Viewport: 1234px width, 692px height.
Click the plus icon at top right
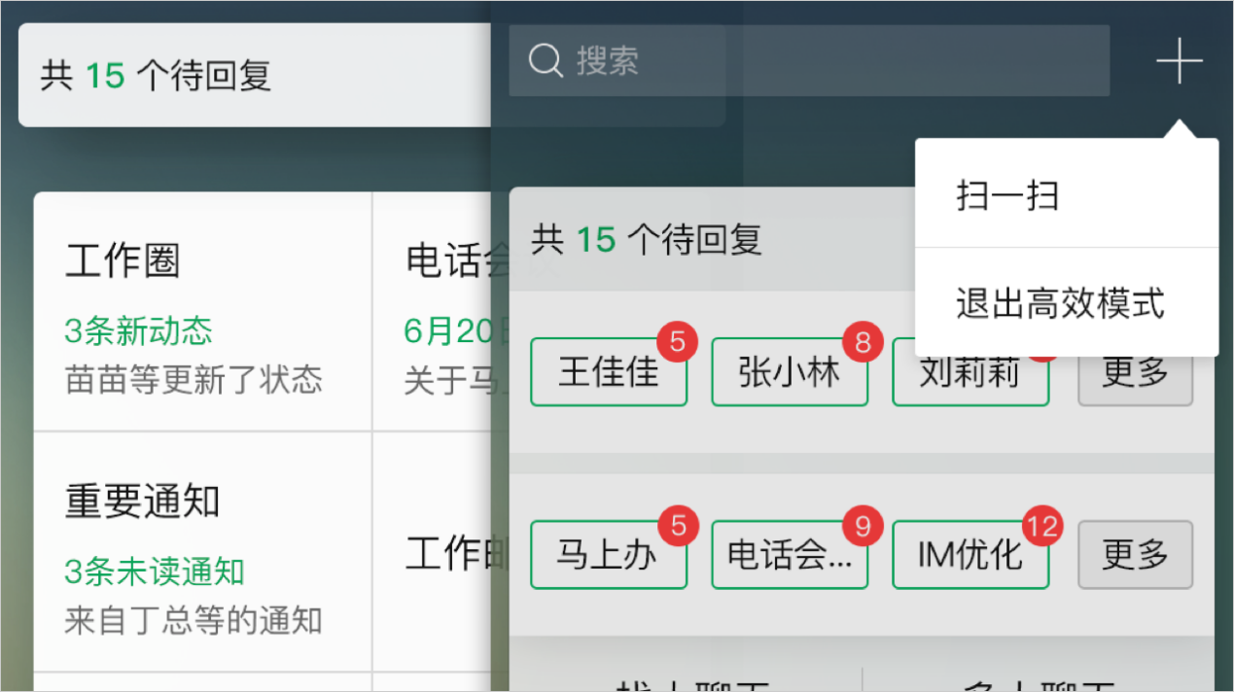pyautogui.click(x=1179, y=62)
